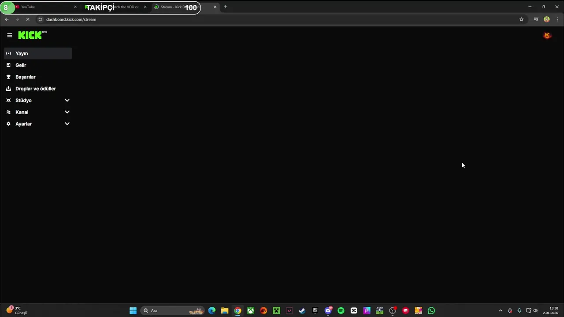The height and width of the screenshot is (317, 564).
Task: Open Minecraft from the taskbar
Action: [276, 311]
